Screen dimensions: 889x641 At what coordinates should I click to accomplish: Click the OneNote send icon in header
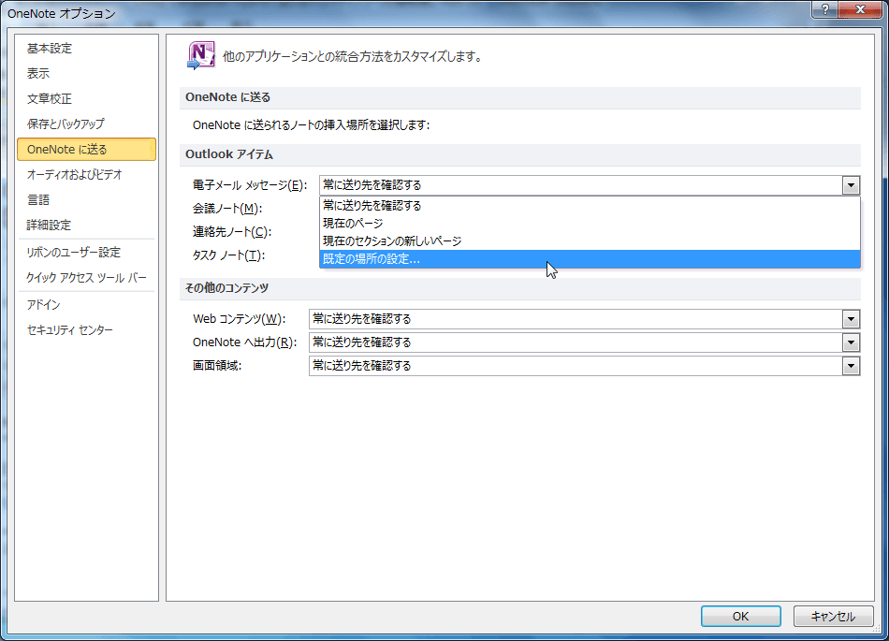(x=200, y=55)
